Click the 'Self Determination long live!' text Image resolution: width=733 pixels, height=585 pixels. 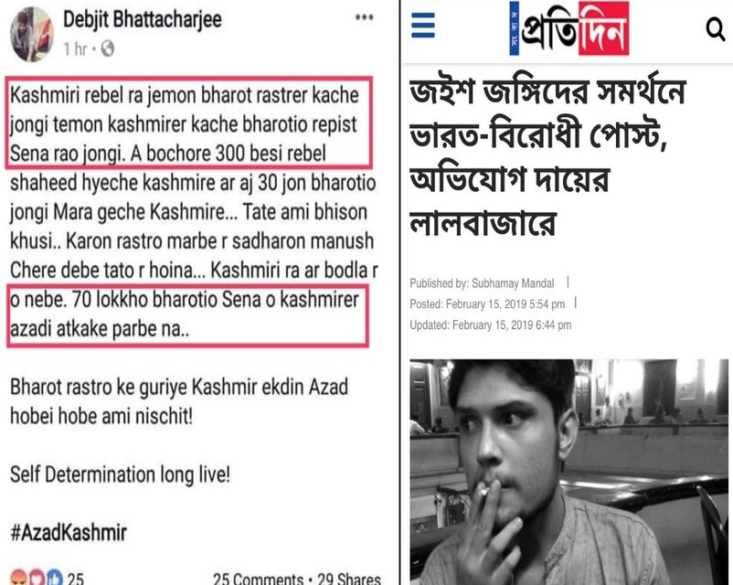120,474
